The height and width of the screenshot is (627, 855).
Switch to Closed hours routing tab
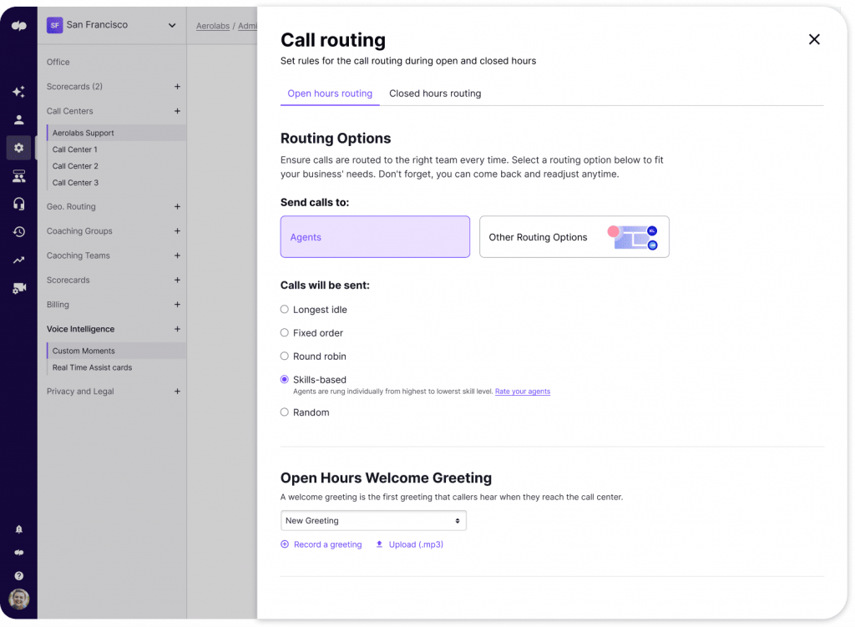[435, 94]
